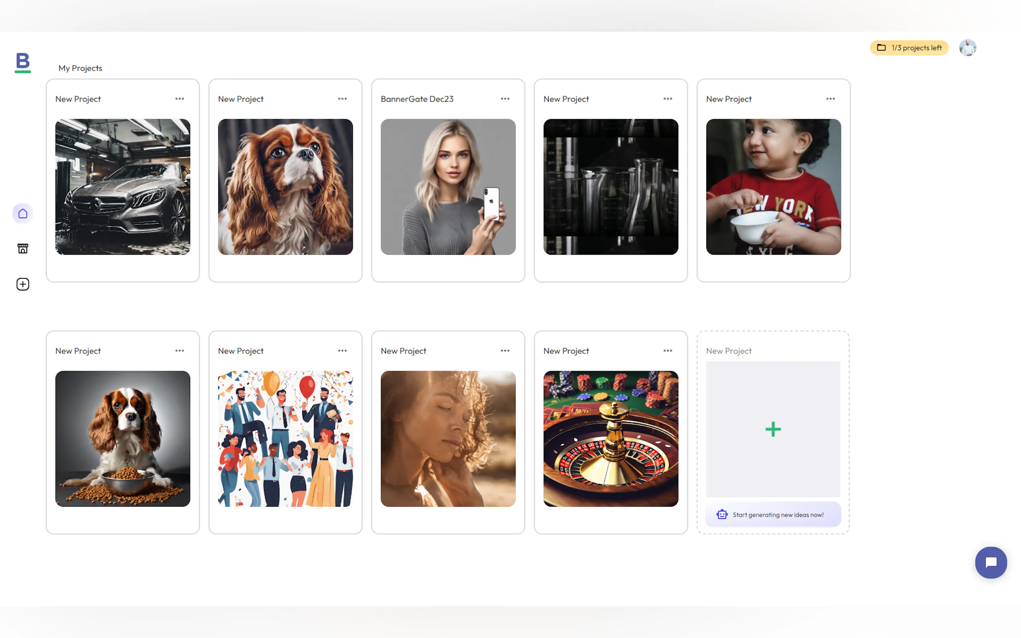Open options menu for BannerGate Dec23
The image size is (1021, 638).
tap(505, 99)
